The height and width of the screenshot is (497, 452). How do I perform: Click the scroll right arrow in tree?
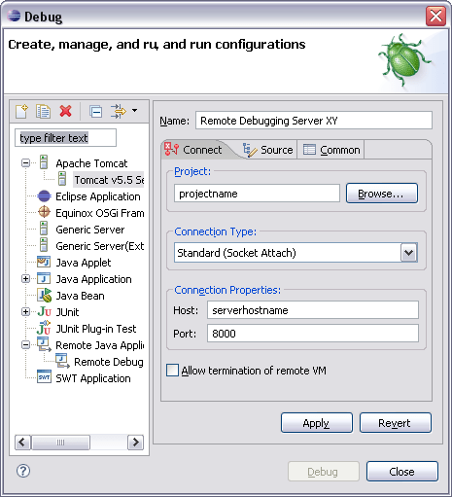[x=136, y=443]
